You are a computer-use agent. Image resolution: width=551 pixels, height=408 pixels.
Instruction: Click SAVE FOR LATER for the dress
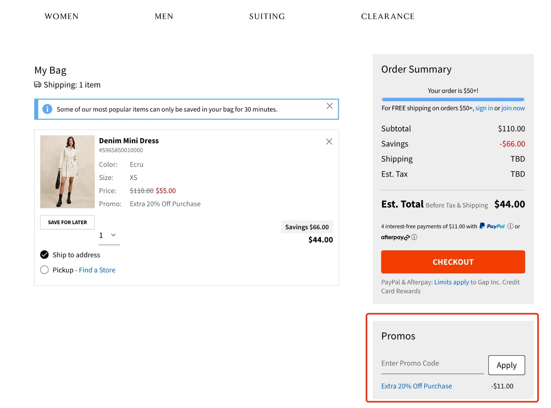click(x=67, y=222)
